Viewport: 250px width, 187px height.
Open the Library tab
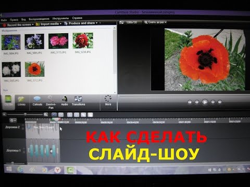21,101
